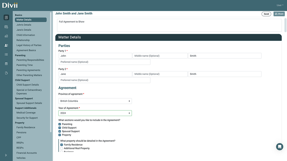Open Child Information section
The height and width of the screenshot is (161, 287).
[26, 35]
